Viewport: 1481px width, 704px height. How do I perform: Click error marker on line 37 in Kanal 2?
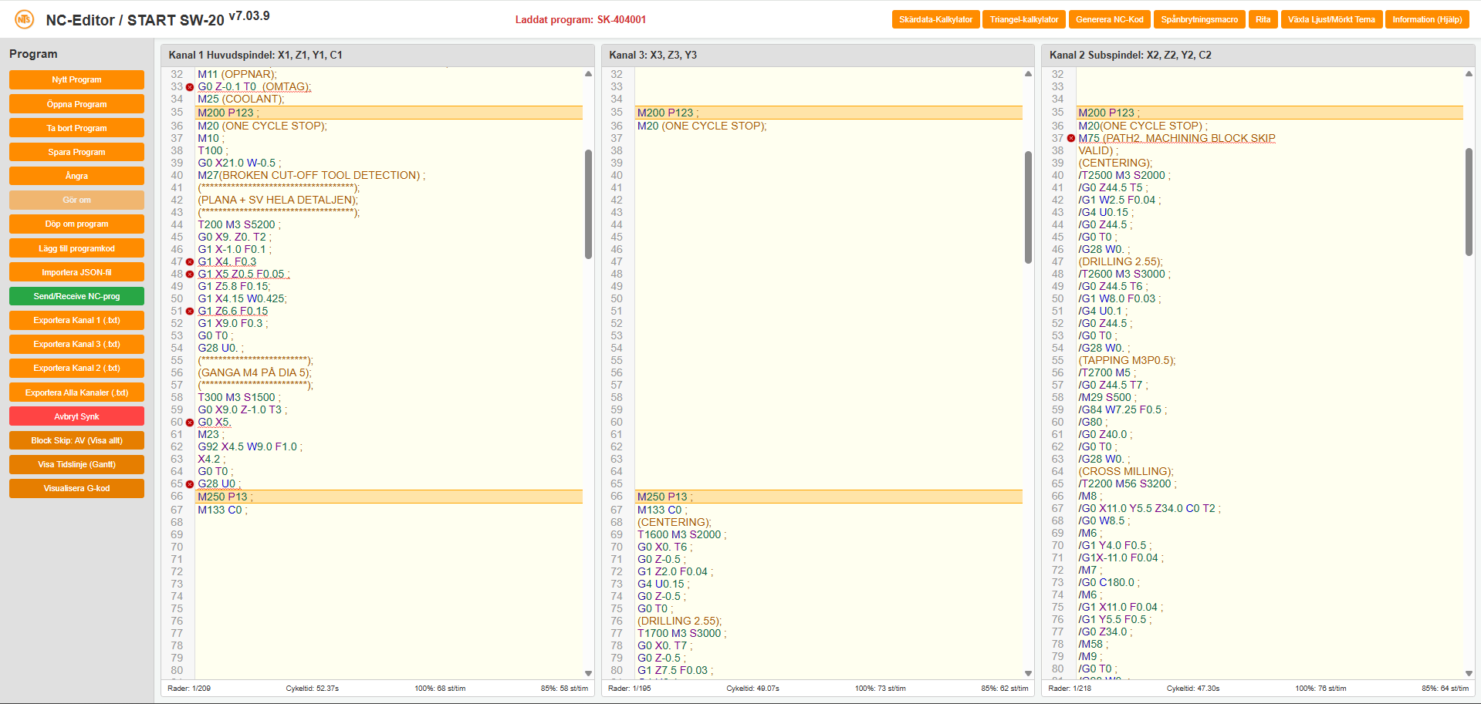[1071, 139]
